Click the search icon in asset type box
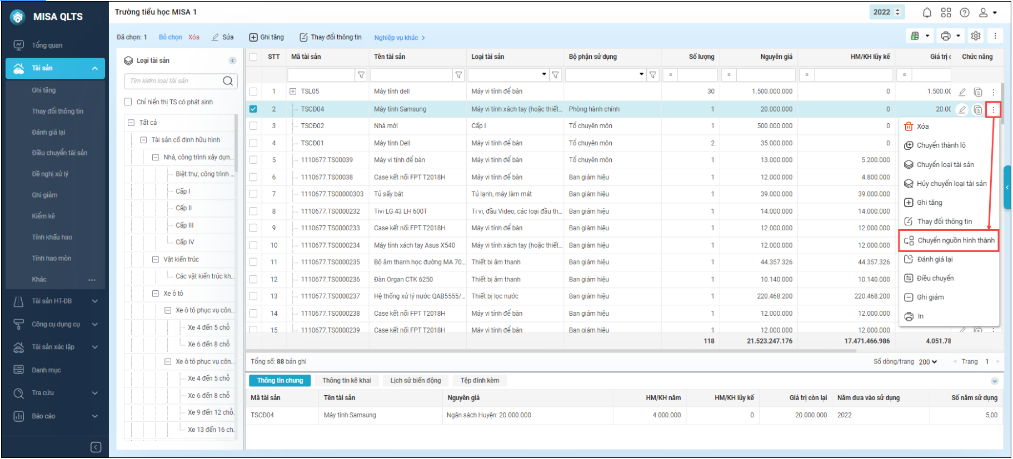Screen dimensions: 1013x459 tap(228, 81)
